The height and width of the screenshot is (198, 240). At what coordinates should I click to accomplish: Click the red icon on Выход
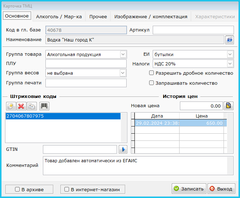212,188
